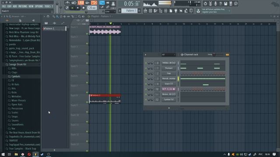280x157 pixels.
Task: Select the Clap channel button
Action: pyautogui.click(x=169, y=73)
